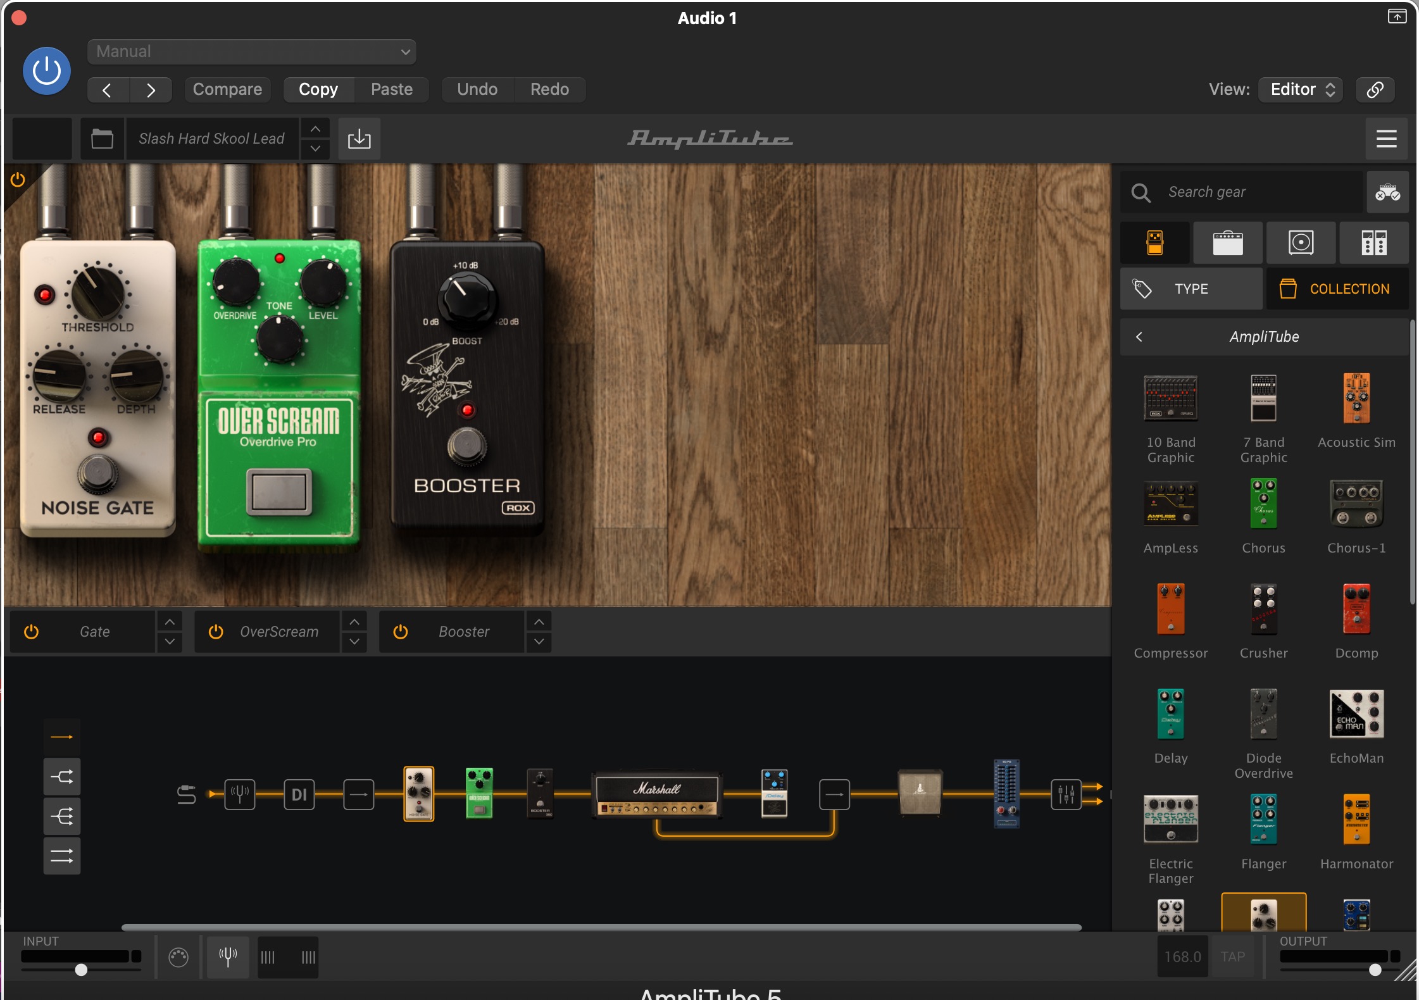The width and height of the screenshot is (1419, 1000).
Task: Select the single series signal routing icon
Action: pos(61,737)
